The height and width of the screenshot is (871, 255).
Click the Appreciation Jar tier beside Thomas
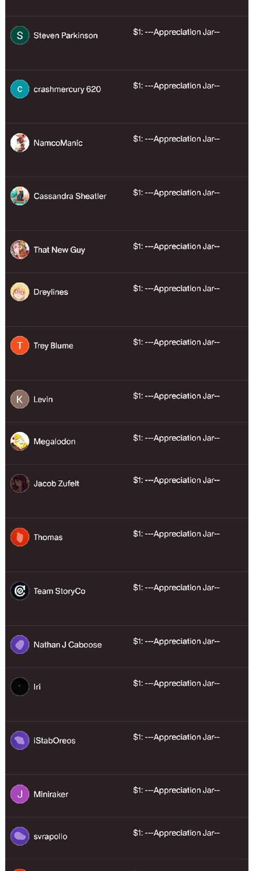pos(176,534)
